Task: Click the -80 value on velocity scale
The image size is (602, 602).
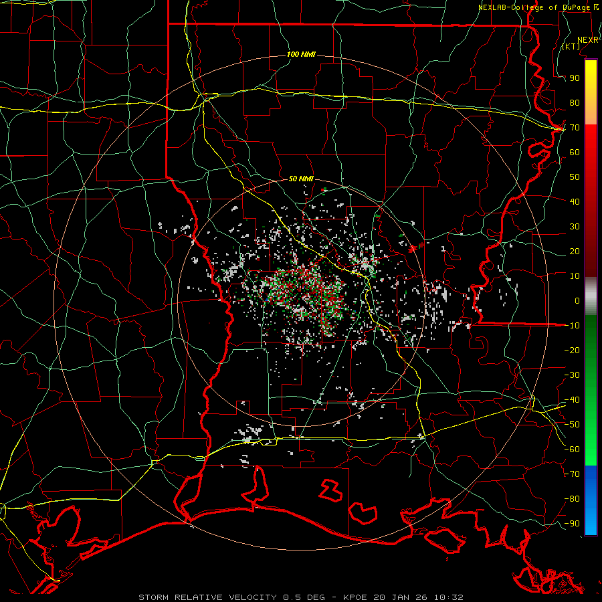Action: pyautogui.click(x=572, y=499)
